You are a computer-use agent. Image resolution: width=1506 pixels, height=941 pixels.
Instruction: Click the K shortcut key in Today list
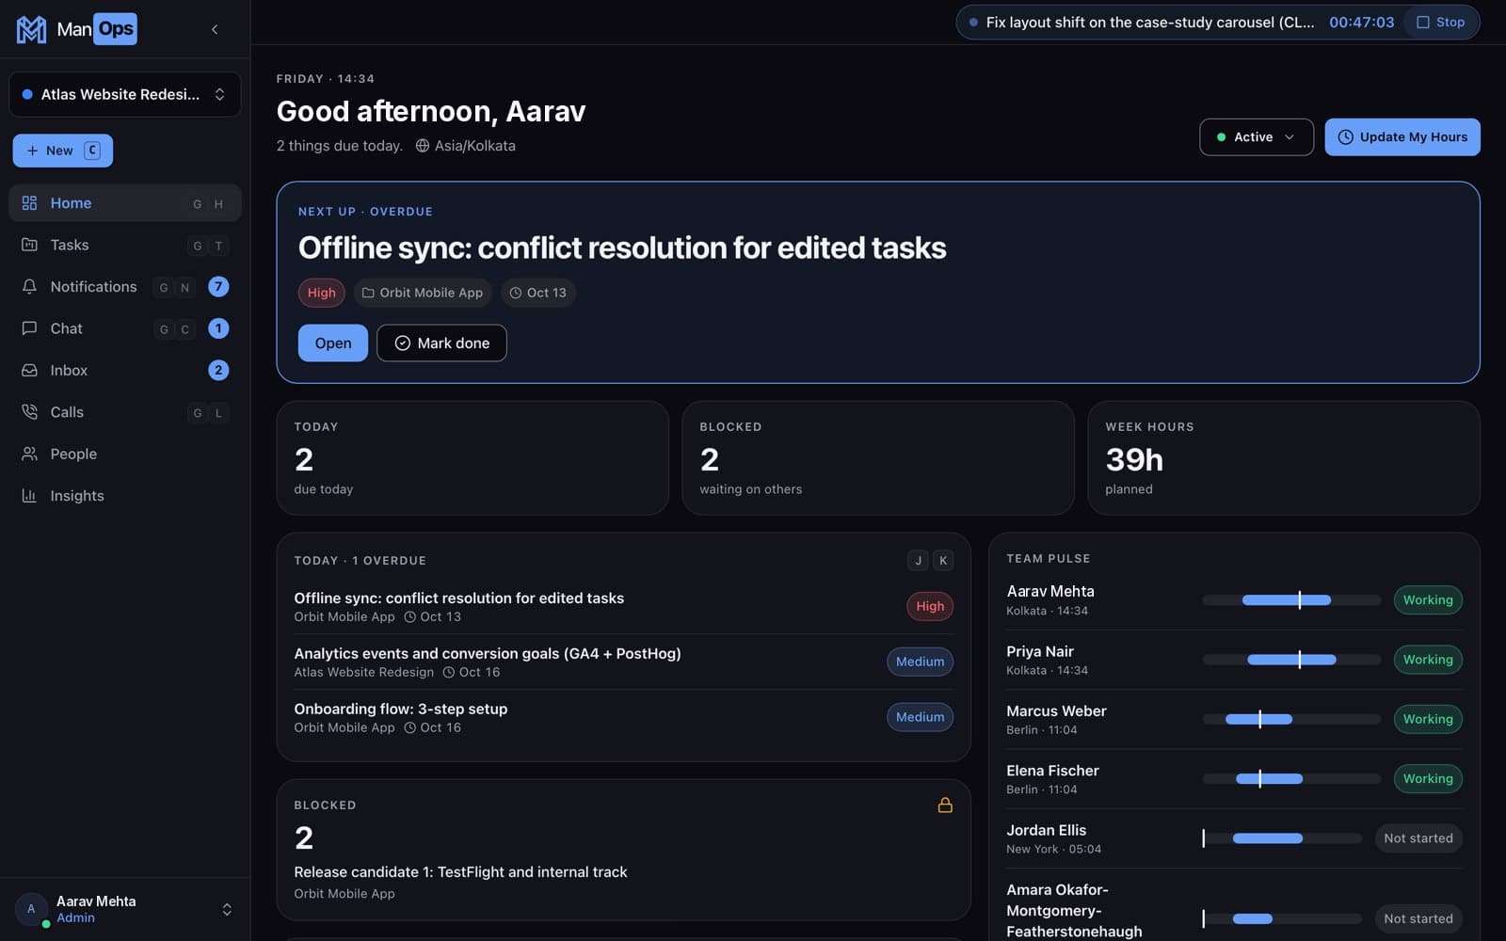pos(943,561)
